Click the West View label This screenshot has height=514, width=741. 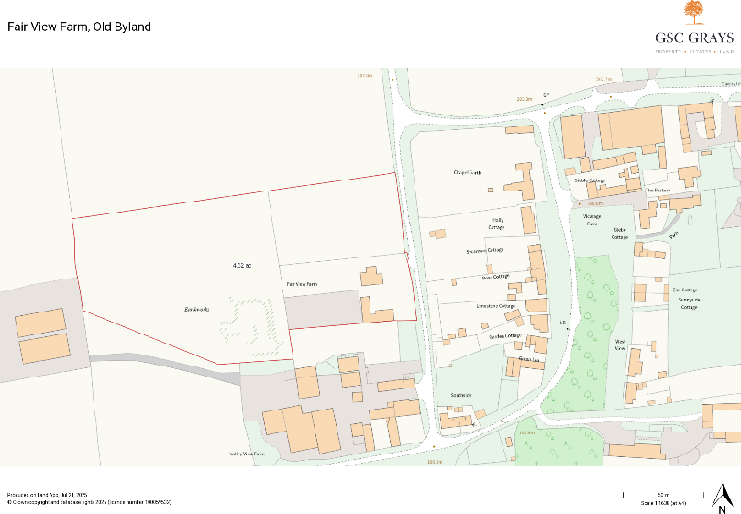click(620, 343)
